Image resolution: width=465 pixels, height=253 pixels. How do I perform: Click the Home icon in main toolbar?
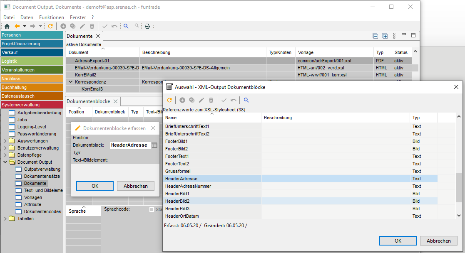(7, 26)
